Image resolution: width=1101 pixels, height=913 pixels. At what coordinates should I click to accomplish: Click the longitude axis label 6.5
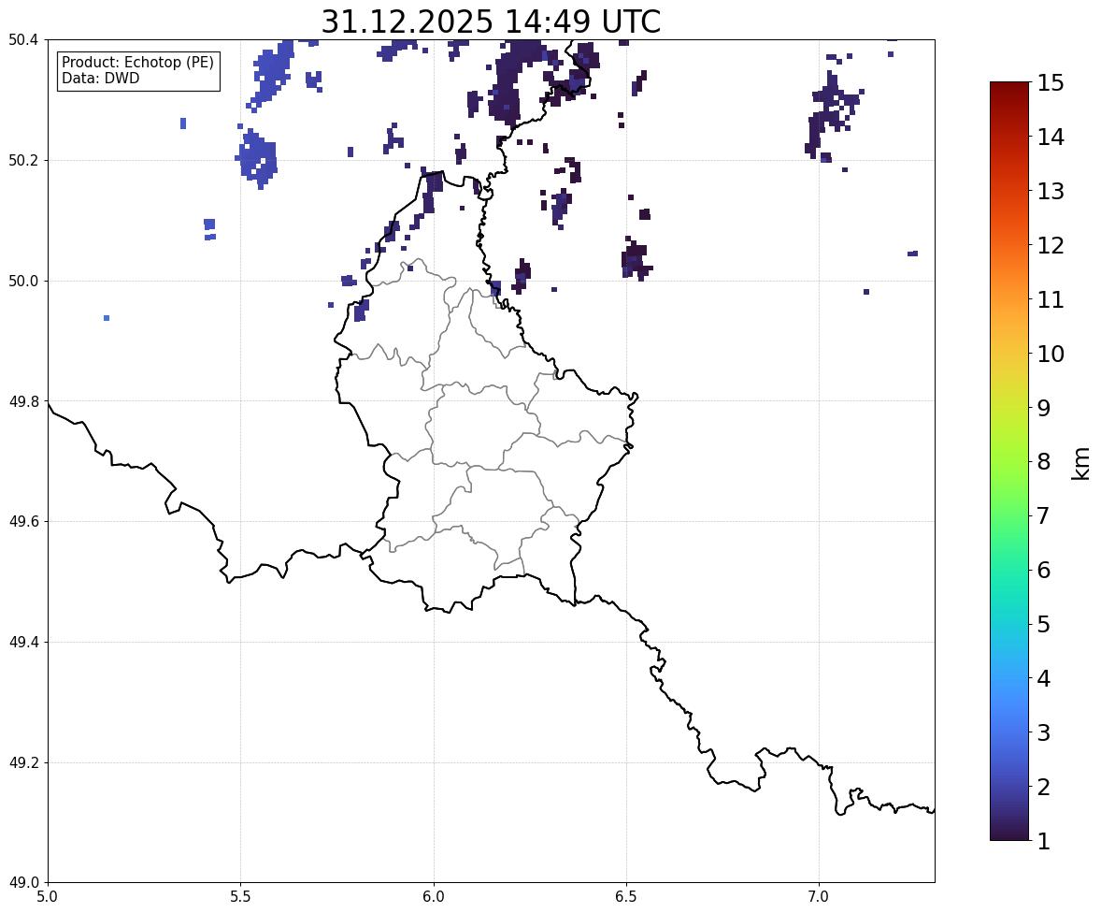[x=626, y=897]
